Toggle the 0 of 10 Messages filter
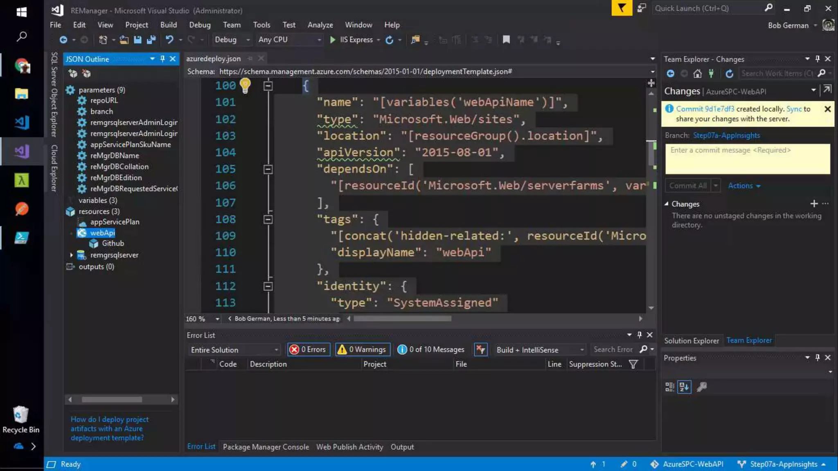The height and width of the screenshot is (471, 838). (x=431, y=350)
